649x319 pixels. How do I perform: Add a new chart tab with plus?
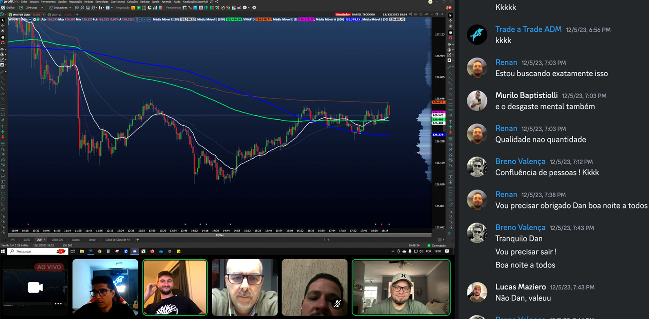(77, 15)
